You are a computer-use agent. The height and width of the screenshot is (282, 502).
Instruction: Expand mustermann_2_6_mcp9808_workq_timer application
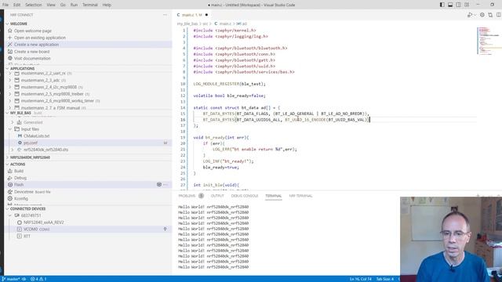point(10,101)
